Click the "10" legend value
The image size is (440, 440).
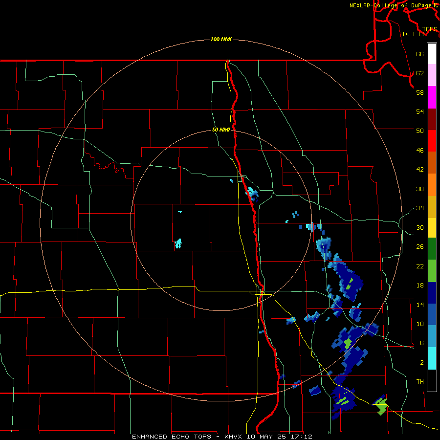click(420, 324)
